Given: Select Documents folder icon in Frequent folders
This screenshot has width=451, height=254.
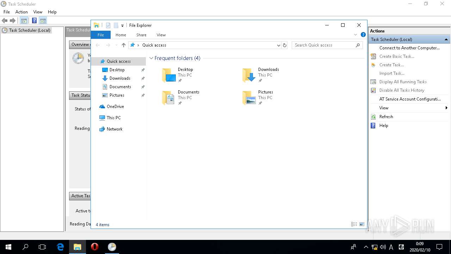Looking at the screenshot, I should click(169, 98).
